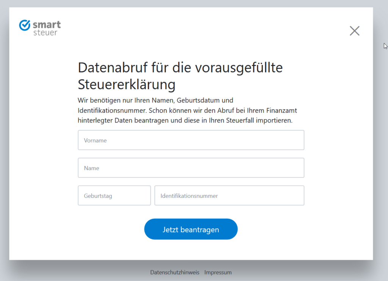Click into the Geburtstag field
Image resolution: width=388 pixels, height=281 pixels.
tap(114, 196)
